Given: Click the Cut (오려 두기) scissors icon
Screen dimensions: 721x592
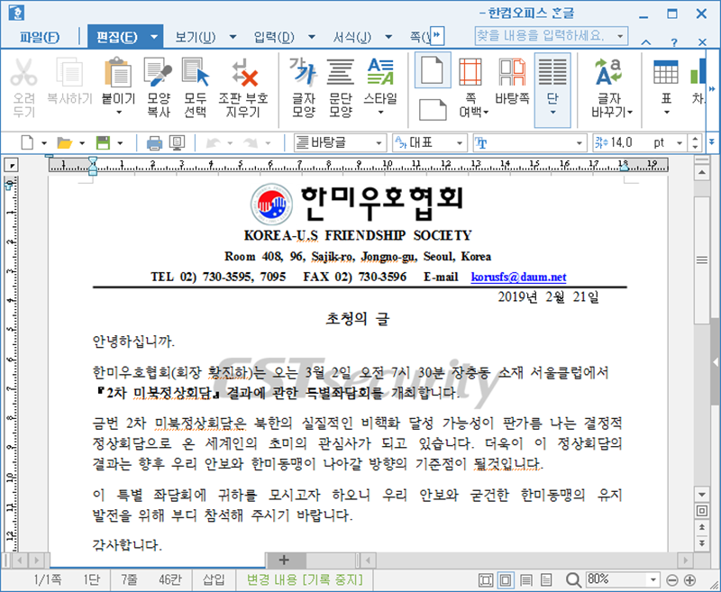Looking at the screenshot, I should [x=23, y=72].
